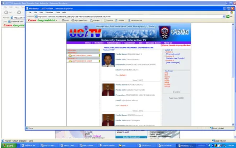Click the Done status icon in status bar
This screenshot has height=148, width=236.
[27, 128]
